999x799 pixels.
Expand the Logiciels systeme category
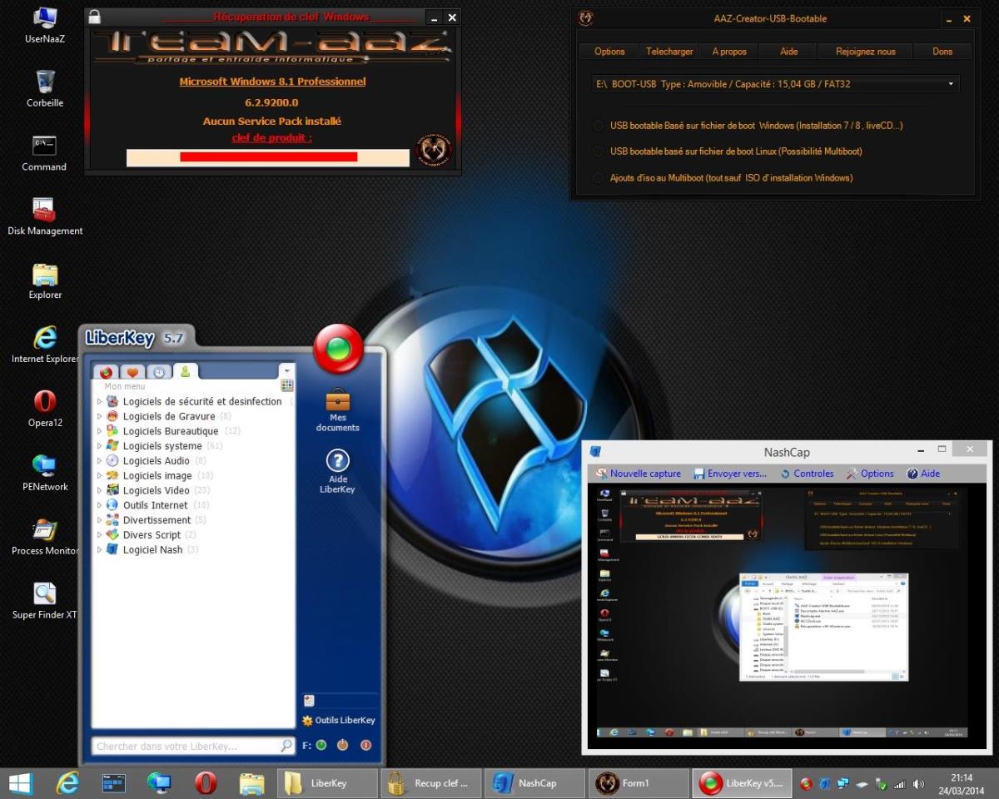click(100, 446)
